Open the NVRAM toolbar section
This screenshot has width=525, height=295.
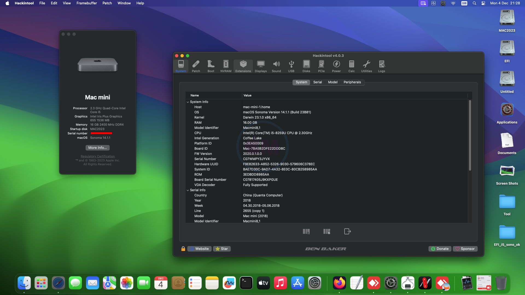click(226, 66)
